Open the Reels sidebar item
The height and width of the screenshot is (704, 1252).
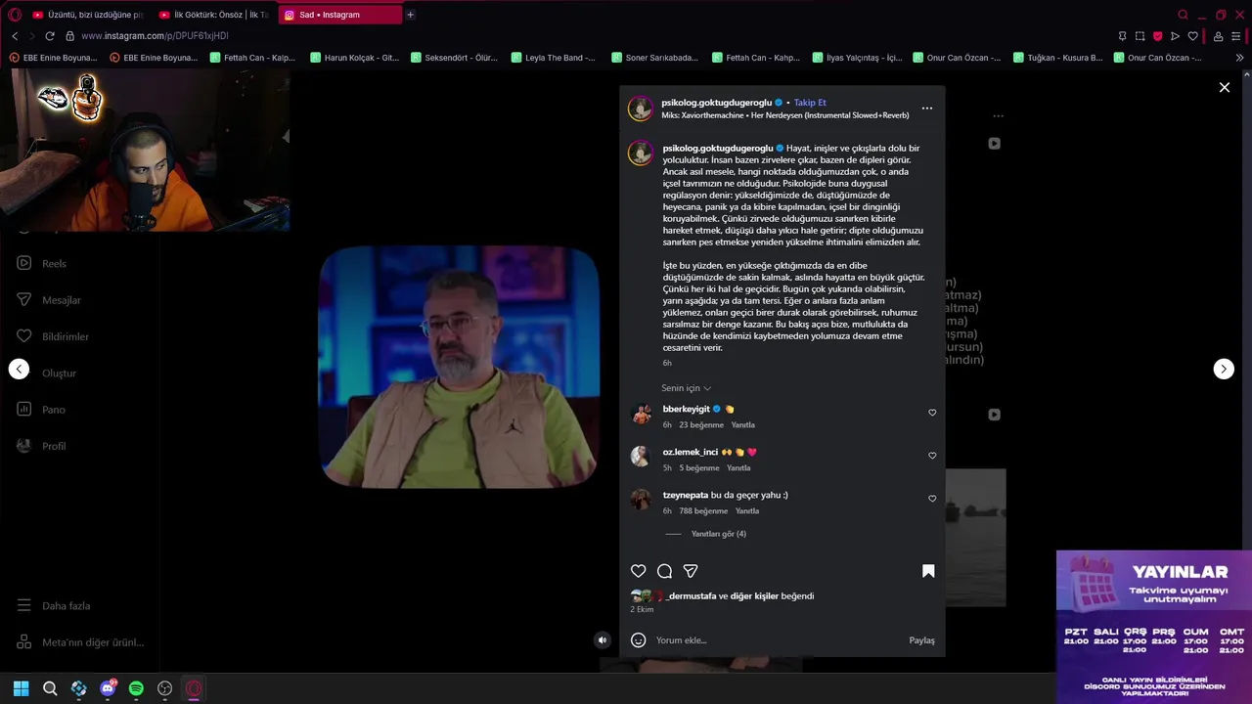click(x=42, y=263)
